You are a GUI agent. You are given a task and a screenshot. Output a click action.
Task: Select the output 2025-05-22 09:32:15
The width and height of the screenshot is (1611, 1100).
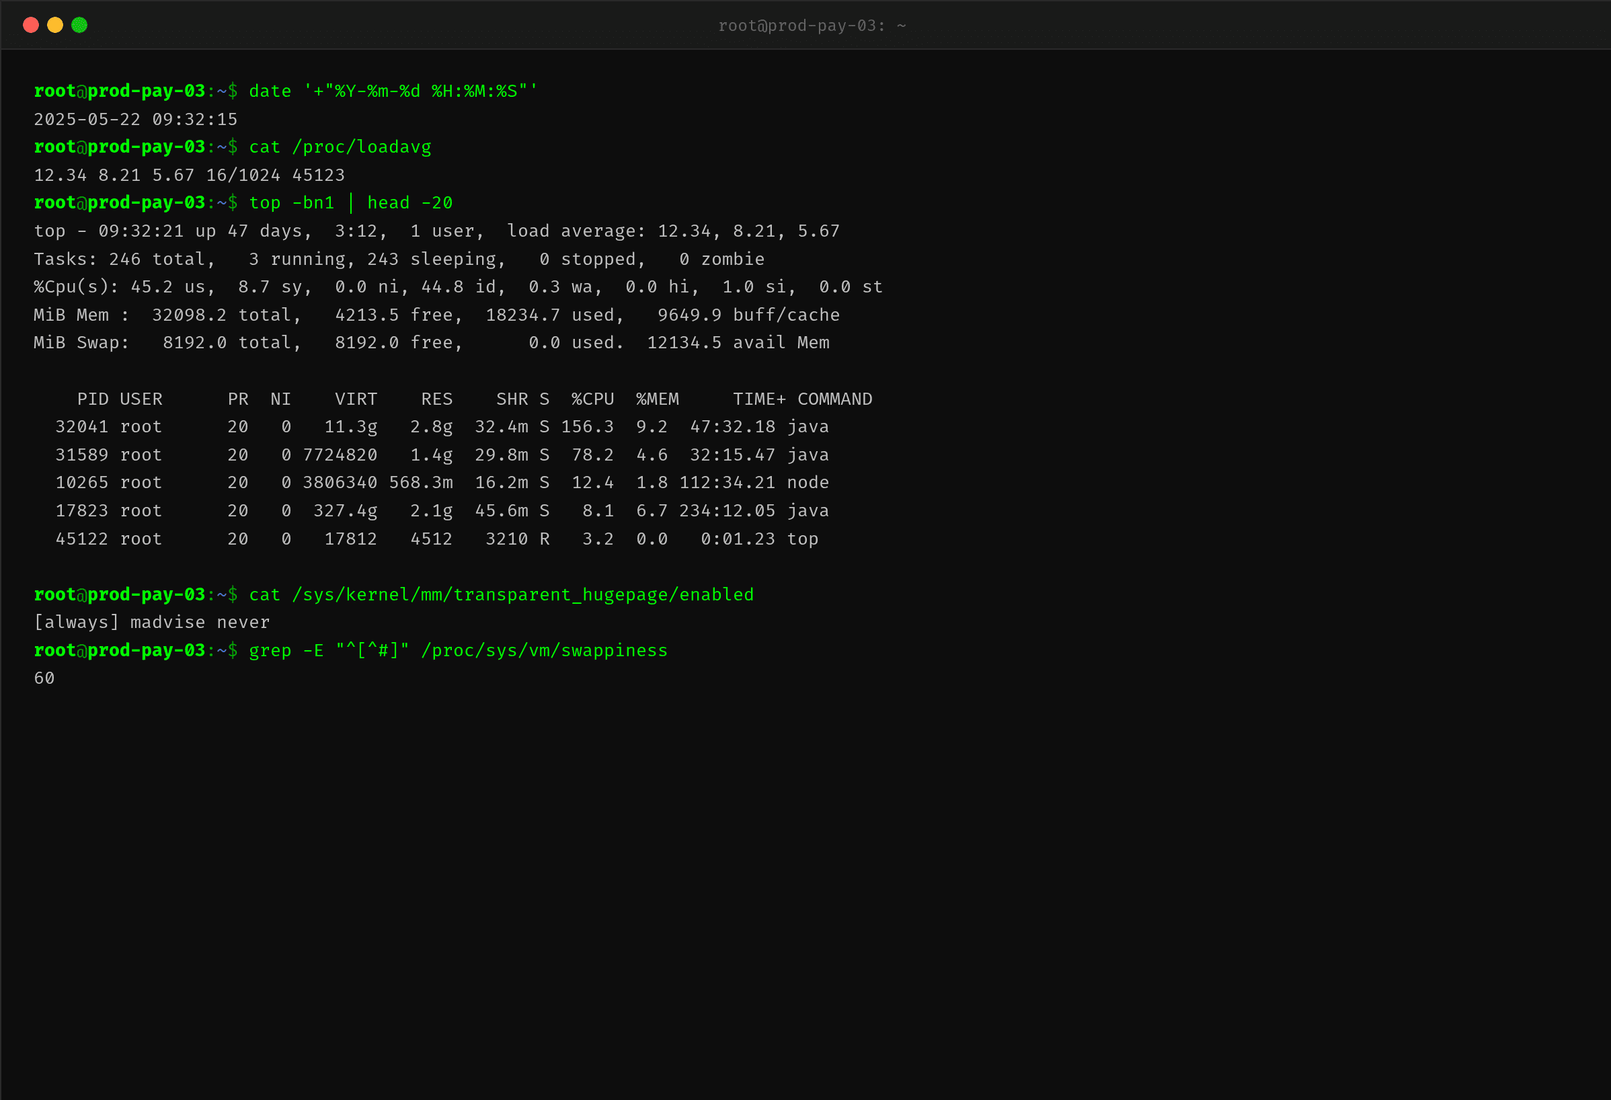pyautogui.click(x=136, y=119)
